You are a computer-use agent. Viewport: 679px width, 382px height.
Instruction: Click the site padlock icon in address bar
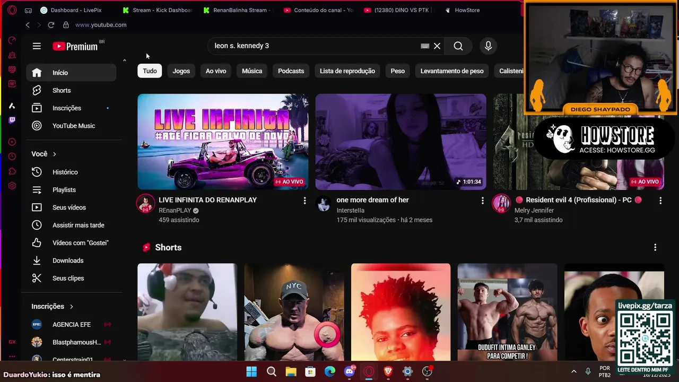click(x=66, y=25)
